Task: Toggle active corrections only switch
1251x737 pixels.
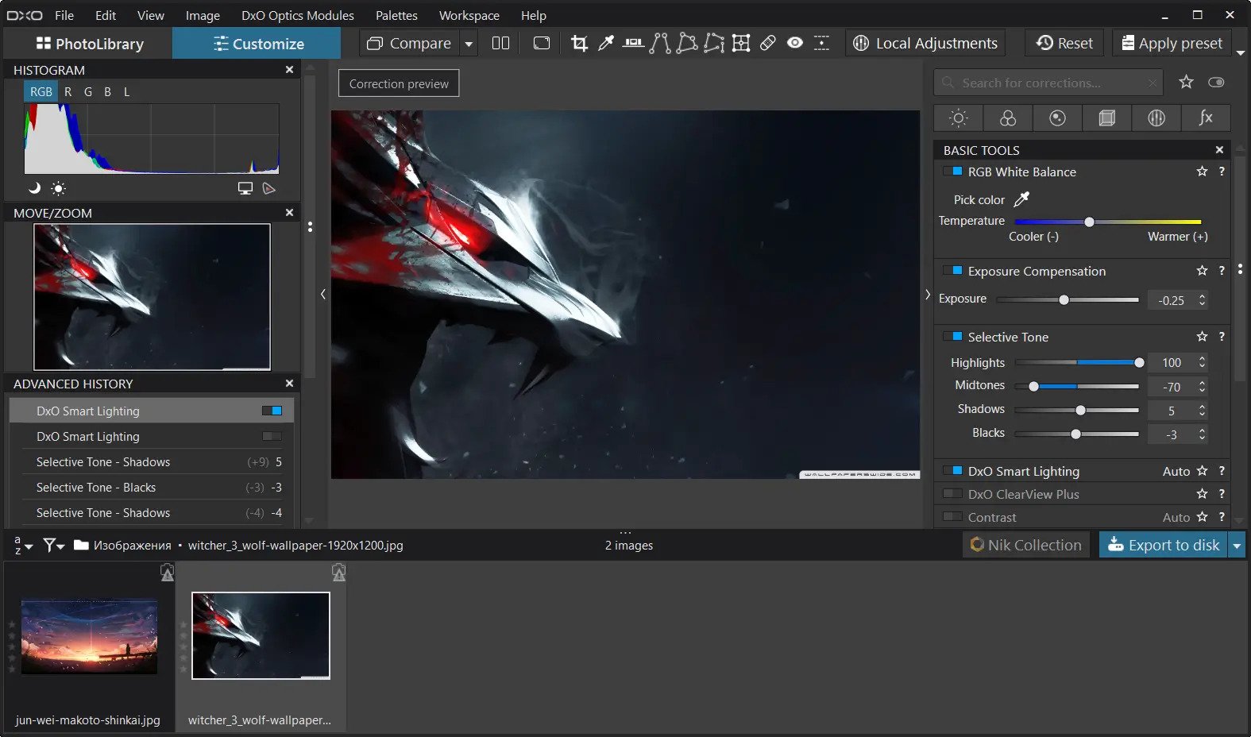Action: click(1216, 82)
